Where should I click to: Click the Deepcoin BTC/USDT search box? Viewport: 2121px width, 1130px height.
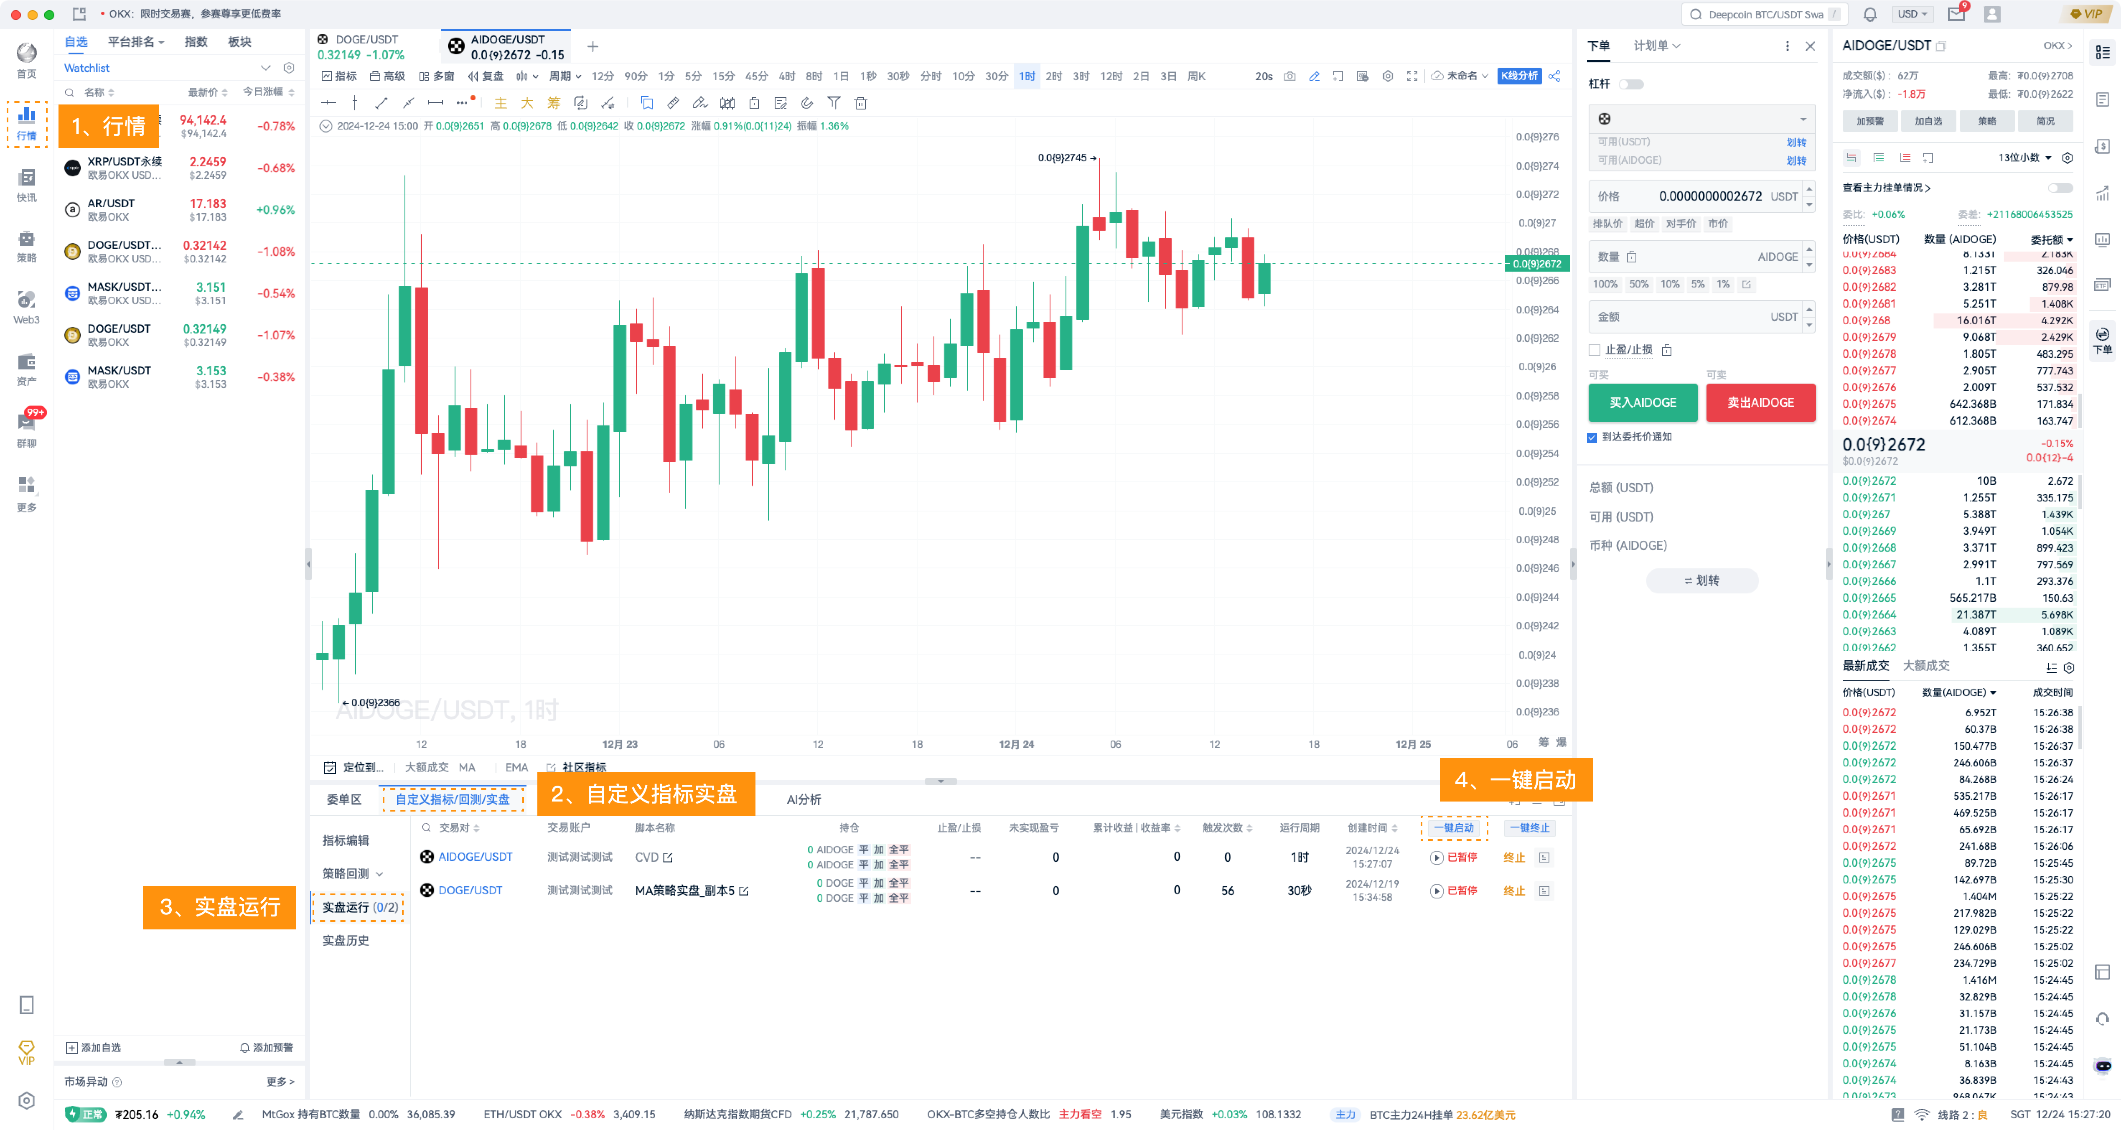pyautogui.click(x=1764, y=14)
